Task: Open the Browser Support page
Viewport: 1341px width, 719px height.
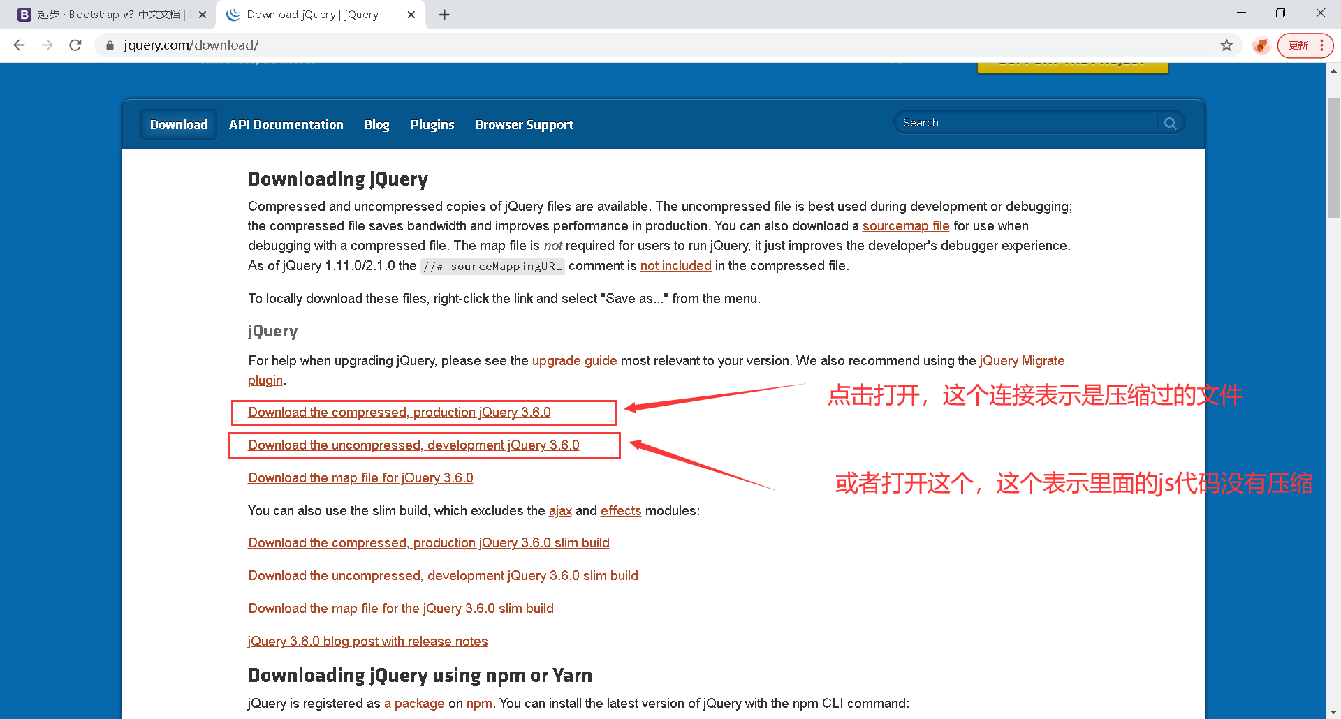Action: (525, 124)
